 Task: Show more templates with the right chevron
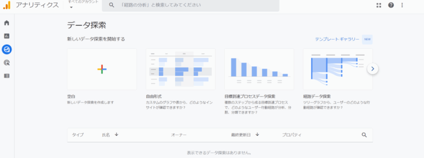click(373, 69)
